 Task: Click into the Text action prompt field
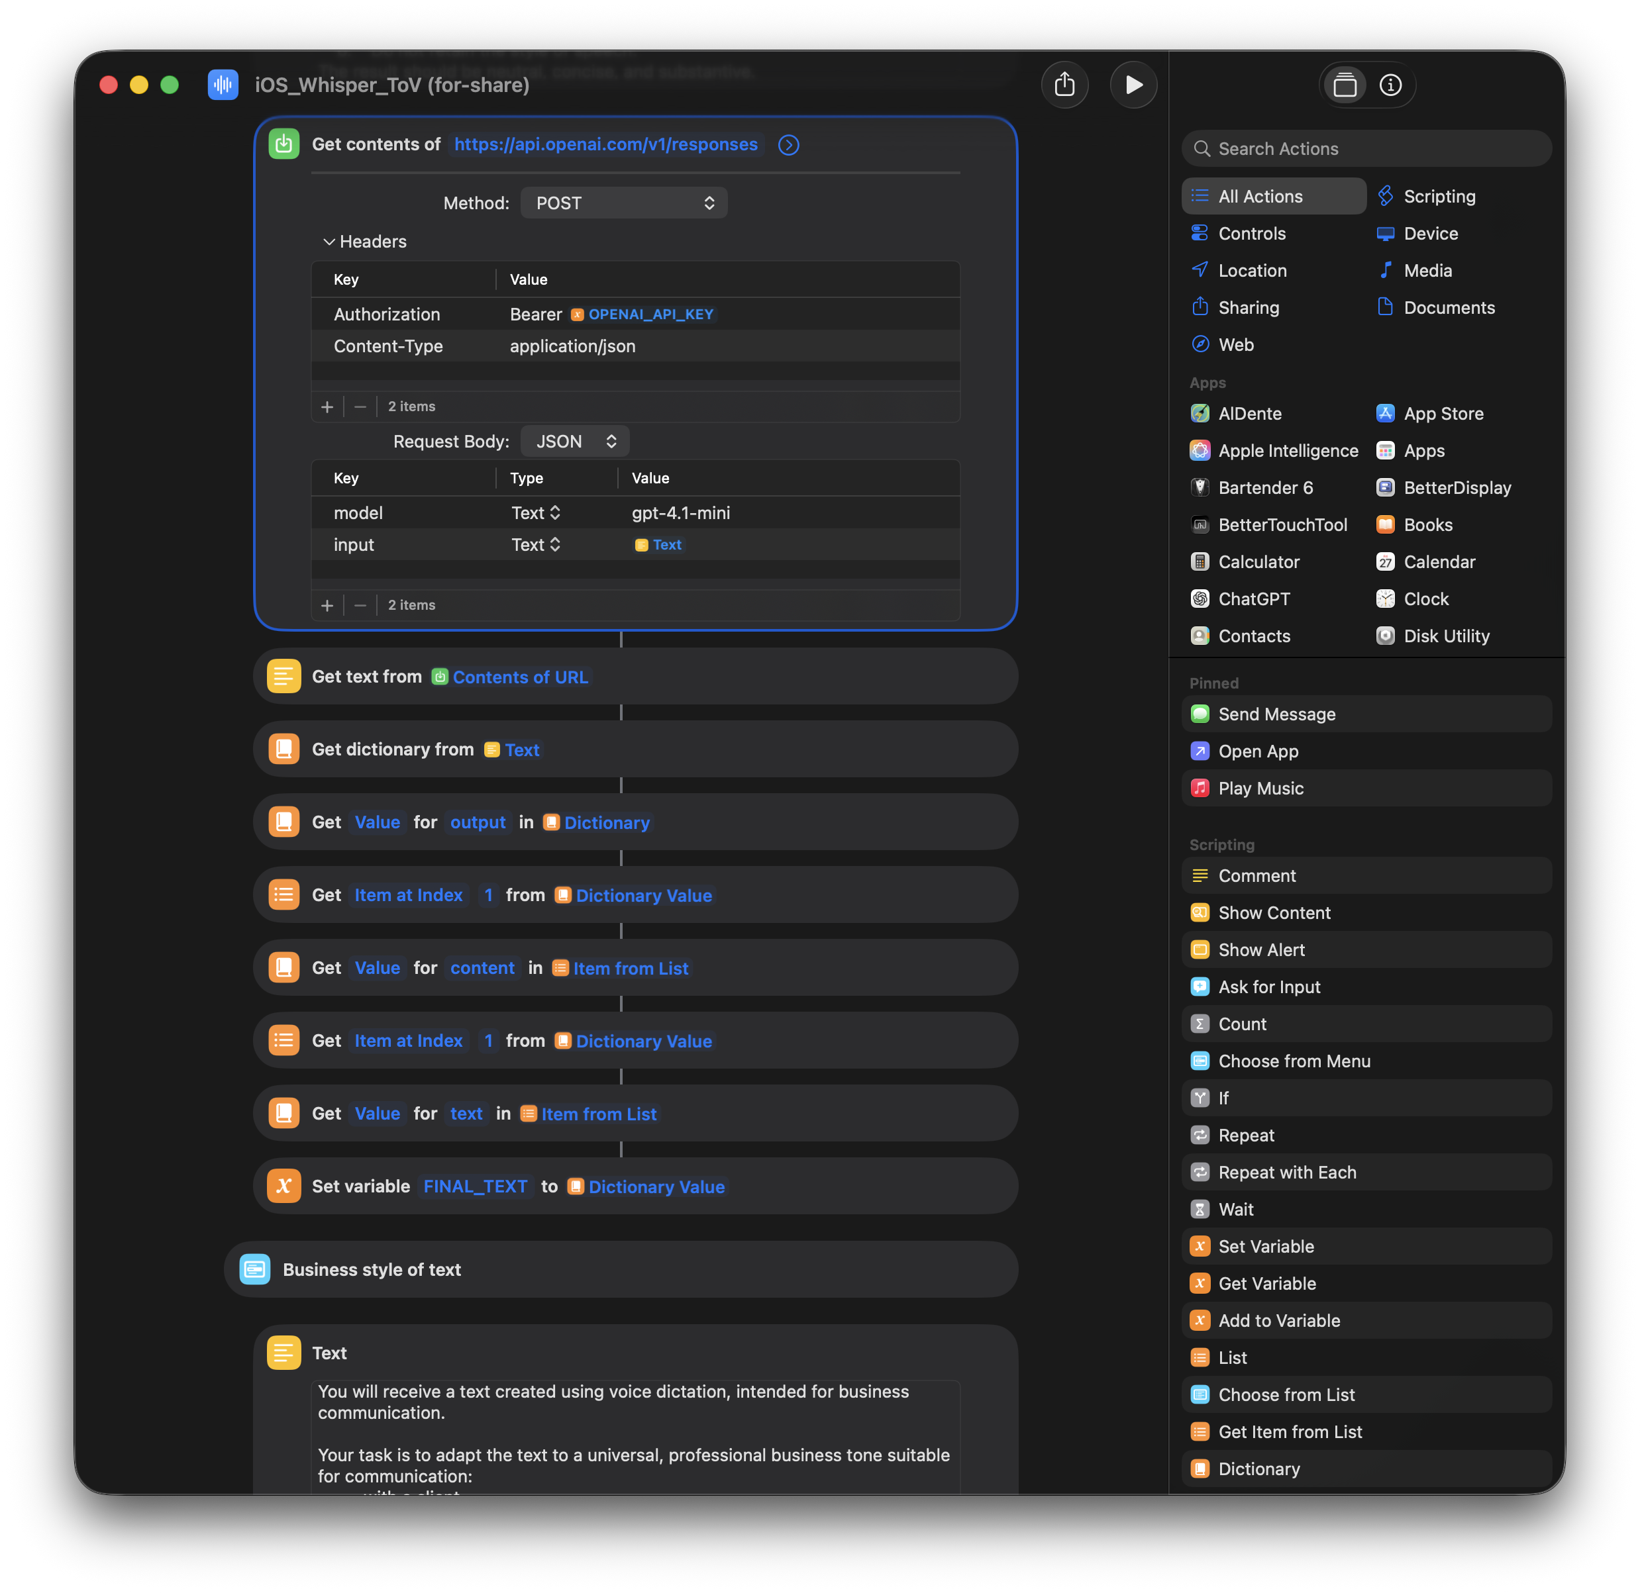point(635,1437)
